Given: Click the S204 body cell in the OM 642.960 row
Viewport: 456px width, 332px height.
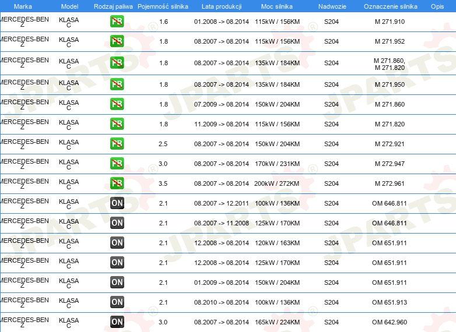Looking at the screenshot, I should tap(332, 322).
